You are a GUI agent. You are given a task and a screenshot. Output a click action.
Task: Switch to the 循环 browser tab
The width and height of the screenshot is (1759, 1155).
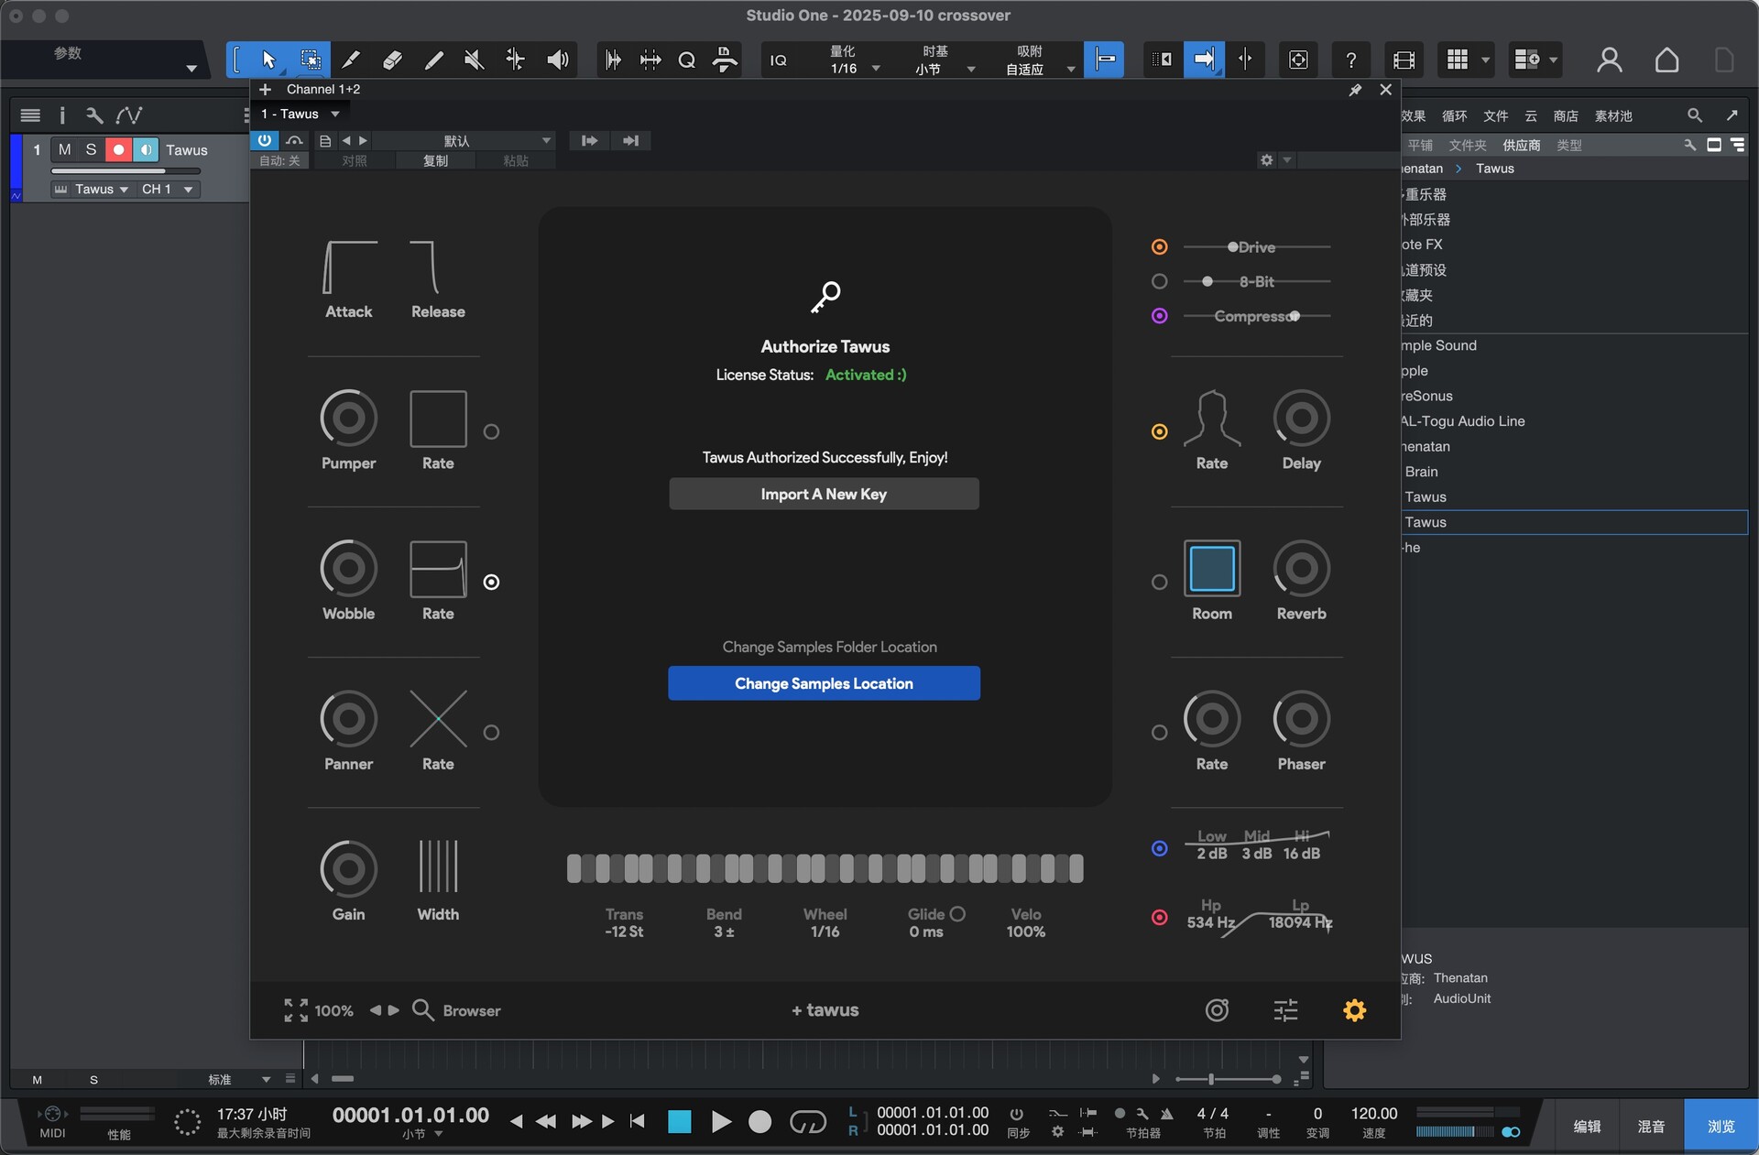pos(1454,115)
